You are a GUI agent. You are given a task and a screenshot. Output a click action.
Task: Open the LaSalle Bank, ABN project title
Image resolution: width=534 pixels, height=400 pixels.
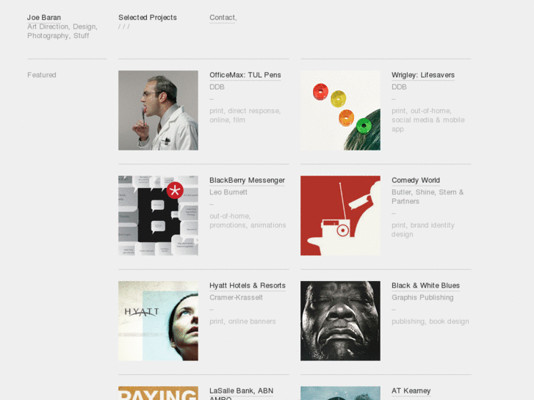coord(242,390)
